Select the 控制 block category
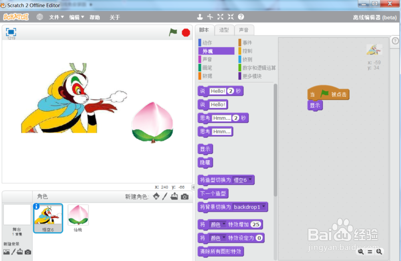The image size is (401, 261). [257, 51]
